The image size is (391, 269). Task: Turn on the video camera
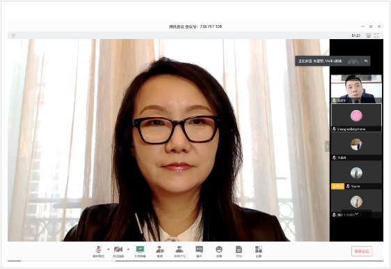point(118,252)
